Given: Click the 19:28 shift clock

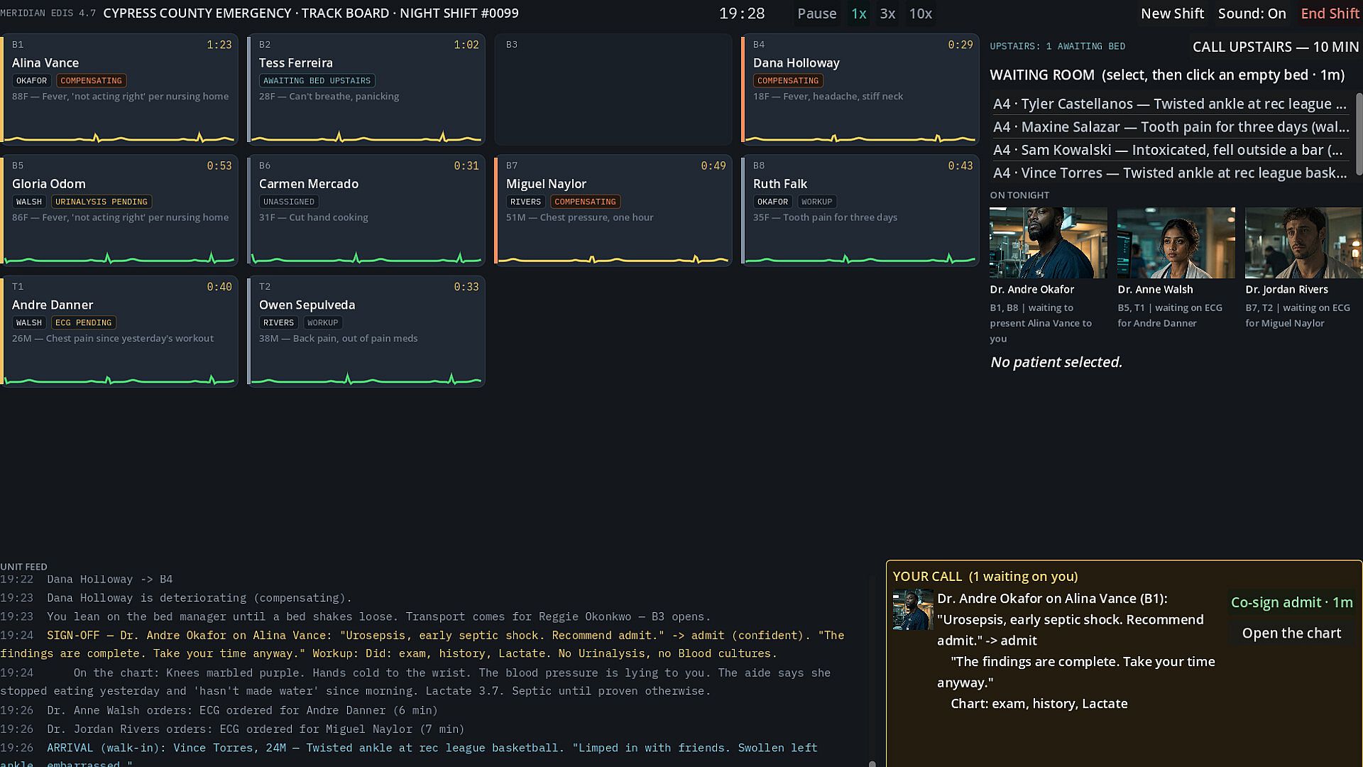Looking at the screenshot, I should coord(742,13).
